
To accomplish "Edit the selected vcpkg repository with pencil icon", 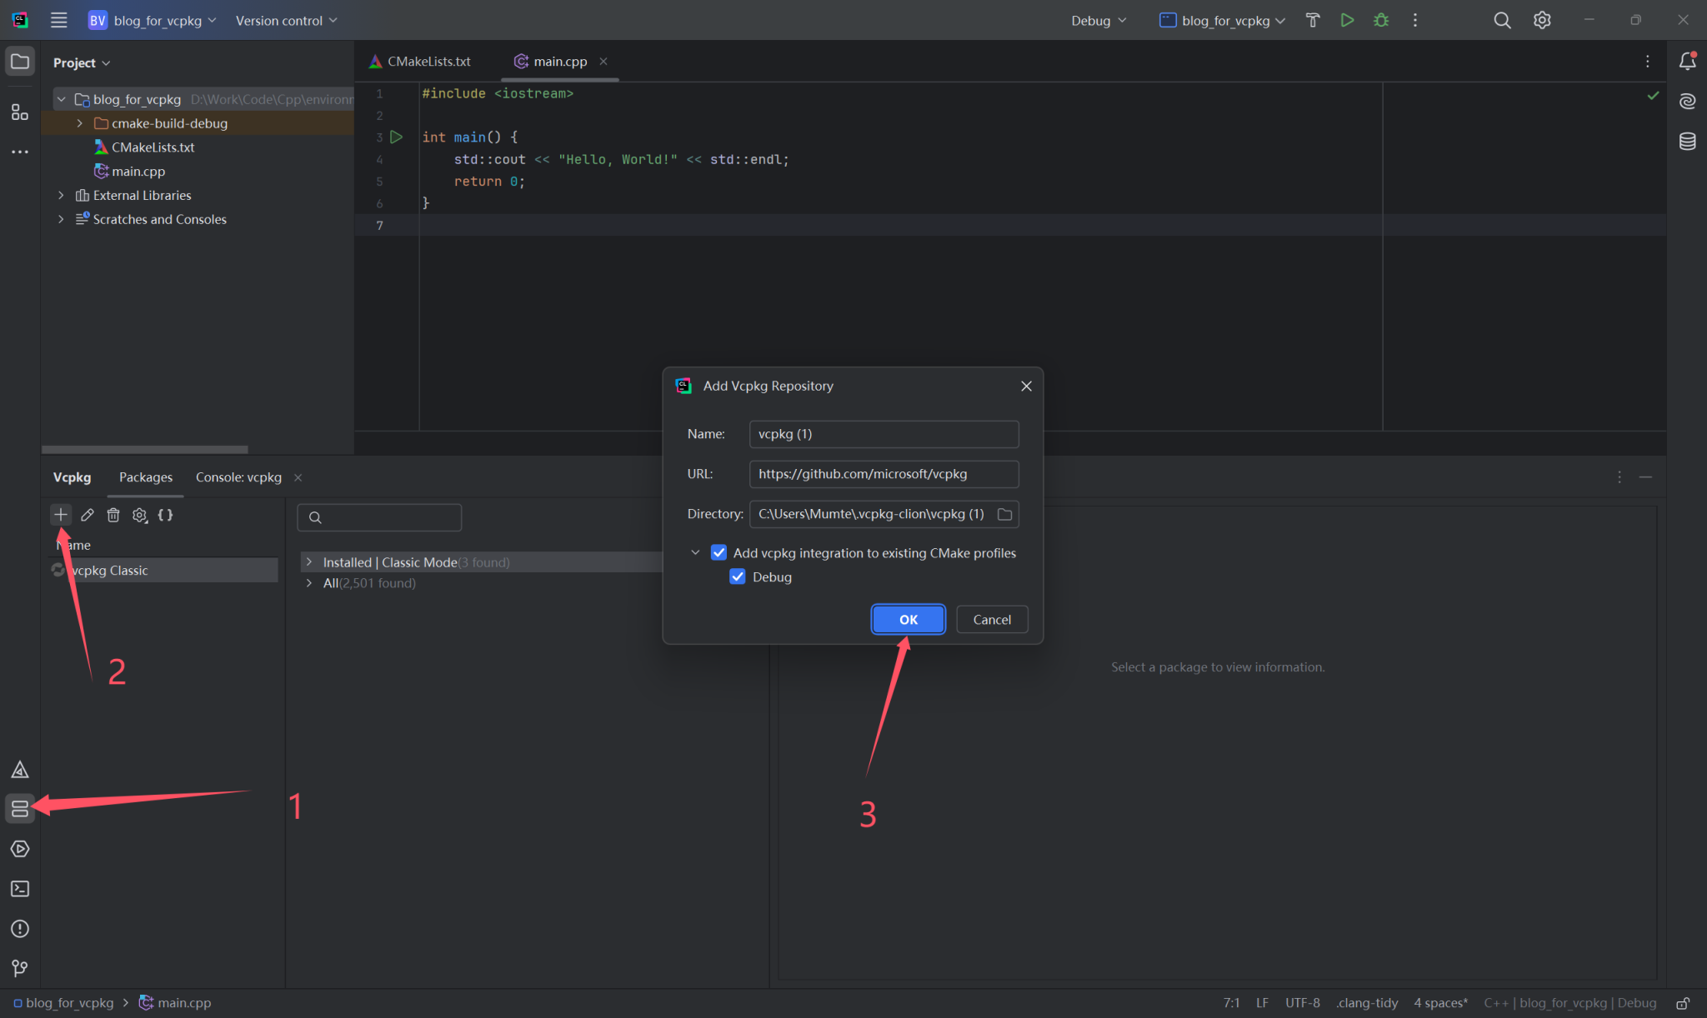I will tap(87, 515).
